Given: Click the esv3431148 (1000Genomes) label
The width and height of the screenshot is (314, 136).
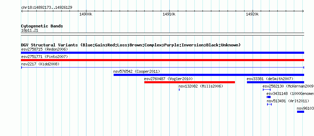Looking at the screenshot, I should tap(290, 93).
